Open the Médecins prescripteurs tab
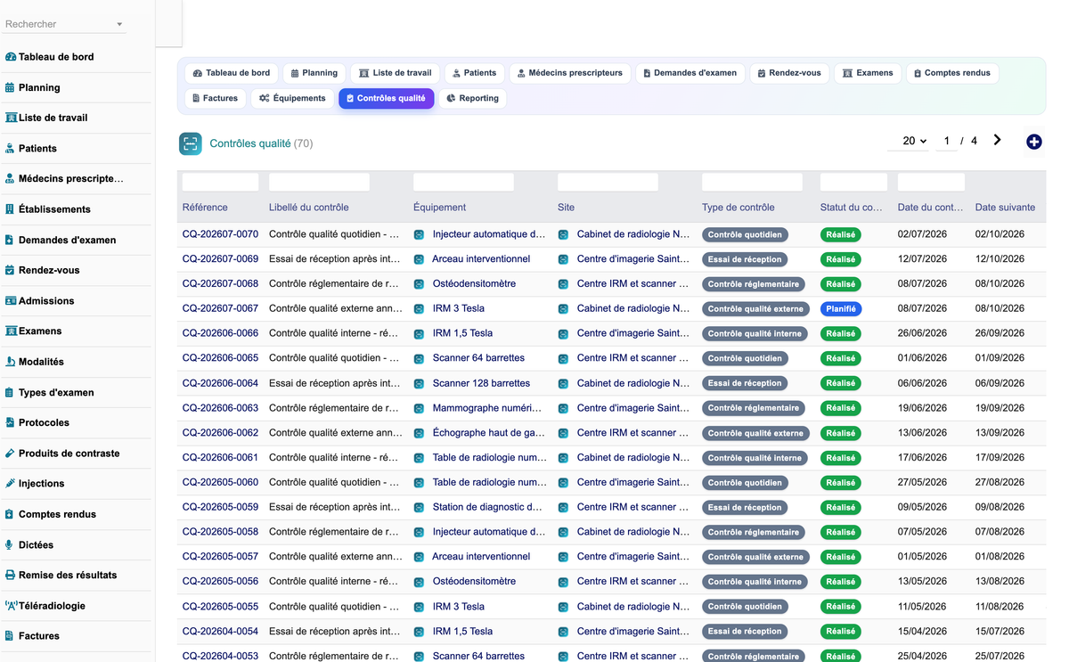This screenshot has height=662, width=1069. tap(570, 73)
